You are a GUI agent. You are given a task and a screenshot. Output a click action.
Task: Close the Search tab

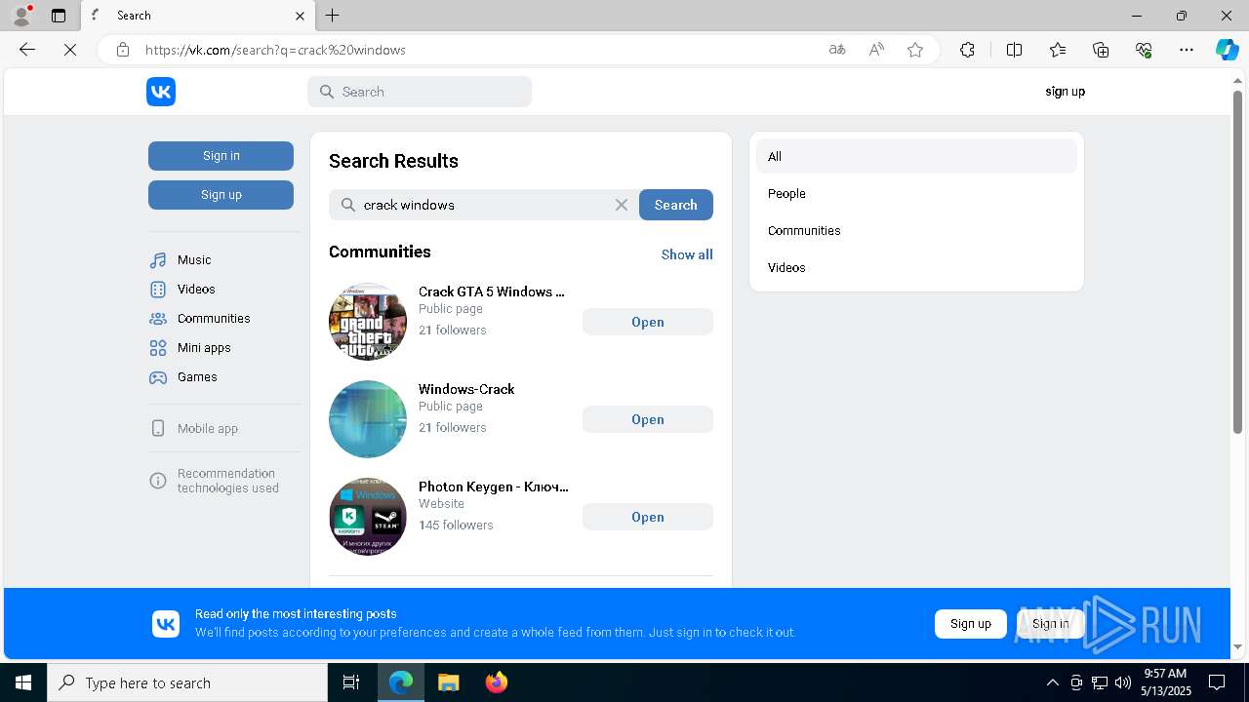click(x=300, y=16)
